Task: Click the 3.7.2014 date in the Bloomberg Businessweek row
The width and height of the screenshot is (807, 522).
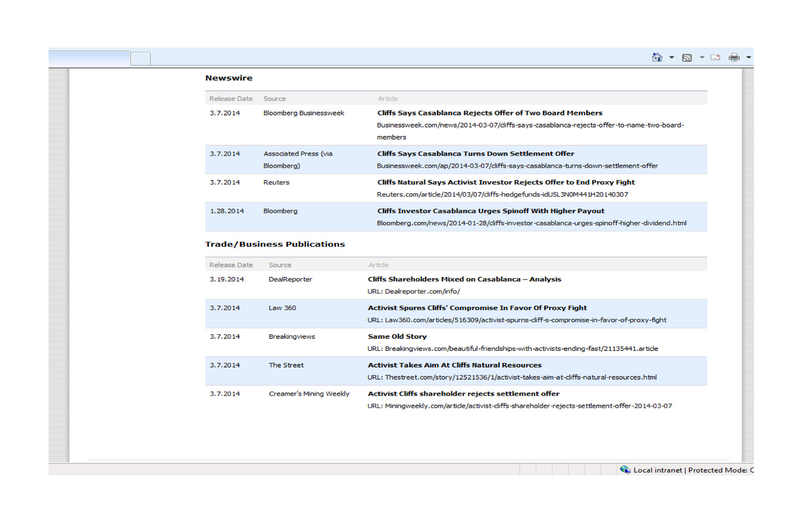Action: tap(225, 113)
